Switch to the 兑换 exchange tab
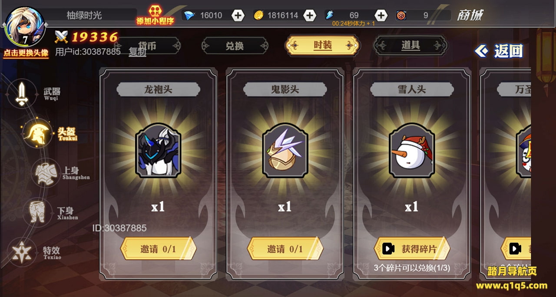556x297 pixels. click(x=235, y=46)
